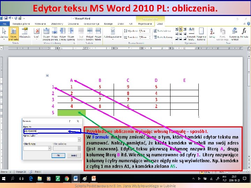Switch to Układ strony tab
The width and height of the screenshot is (251, 188).
(x=57, y=24)
